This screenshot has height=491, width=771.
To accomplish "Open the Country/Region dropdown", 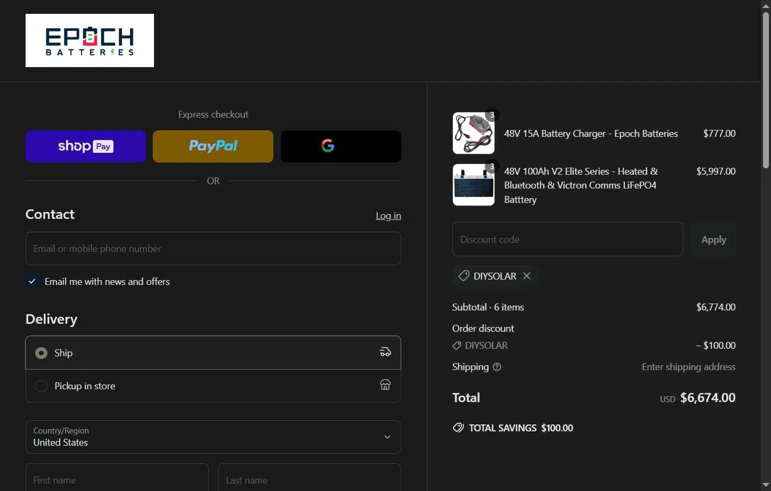I will click(x=213, y=437).
